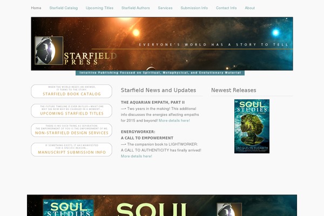The image size is (324, 216).
Task: Open the Upcoming Starfield Titles button
Action: tap(71, 111)
